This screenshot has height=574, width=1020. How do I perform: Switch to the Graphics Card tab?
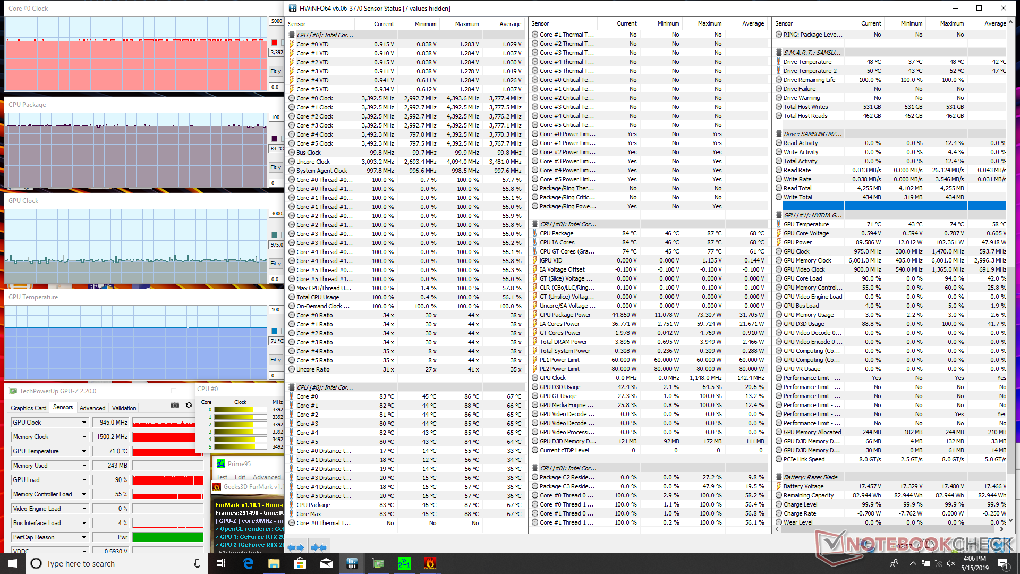[29, 408]
